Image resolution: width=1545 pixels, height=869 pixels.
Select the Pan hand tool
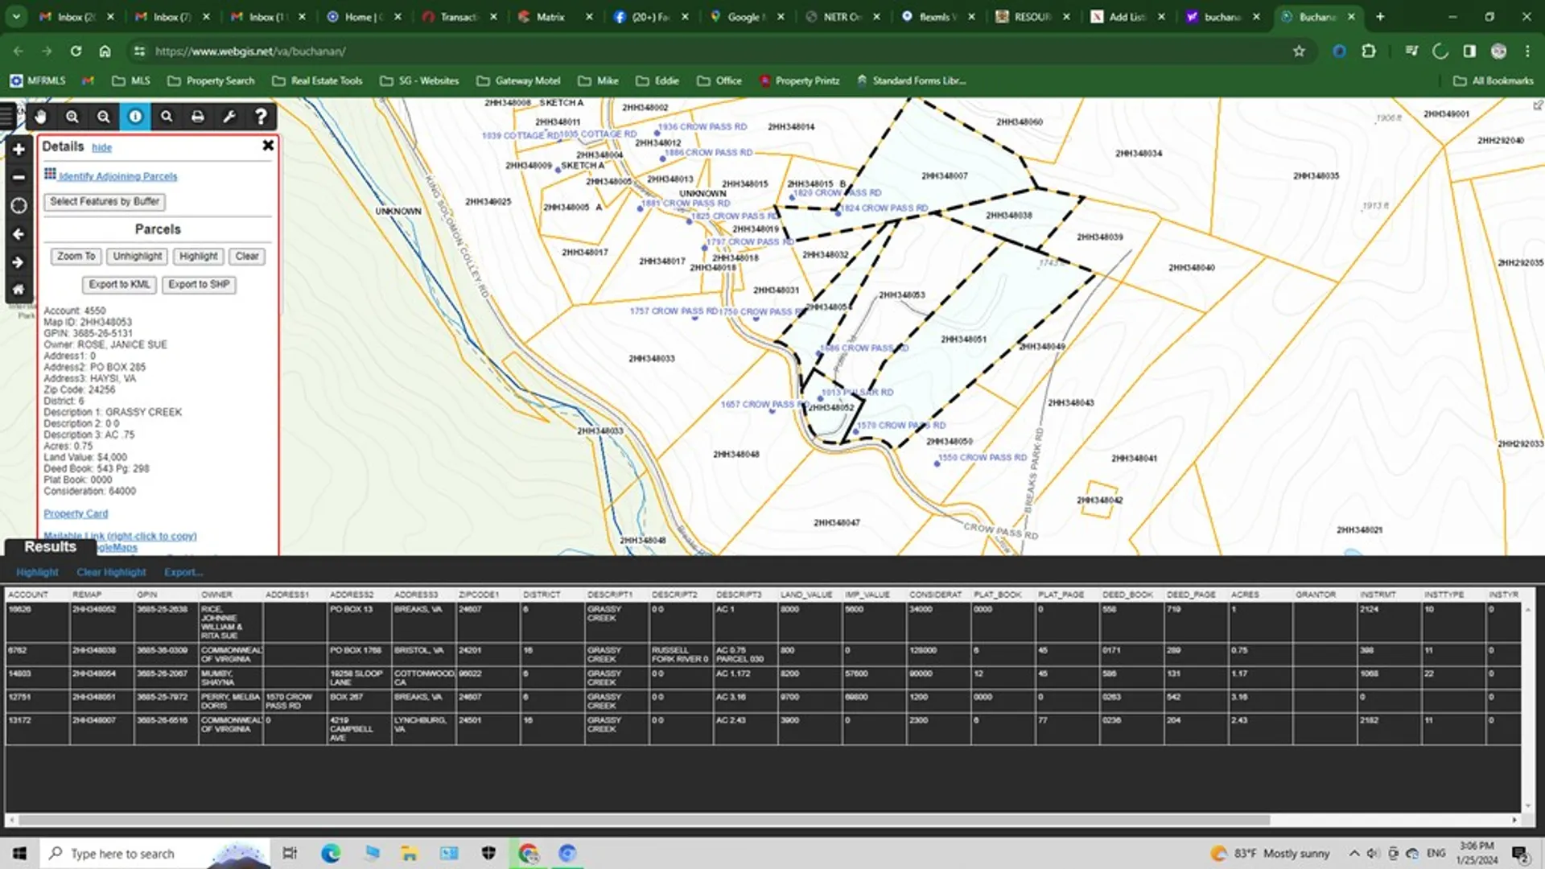[x=40, y=117]
